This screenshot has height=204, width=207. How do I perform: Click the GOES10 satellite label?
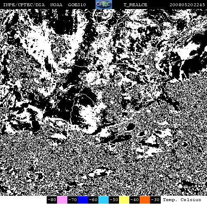point(77,5)
